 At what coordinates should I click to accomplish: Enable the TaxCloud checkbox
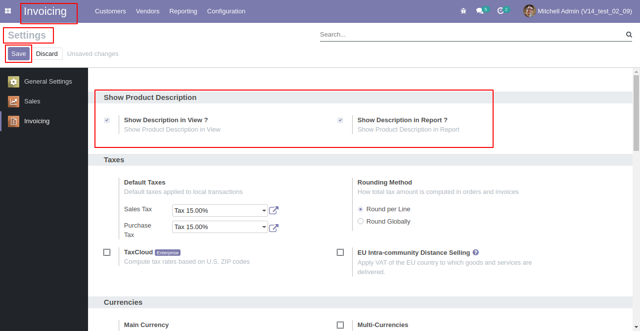[107, 252]
